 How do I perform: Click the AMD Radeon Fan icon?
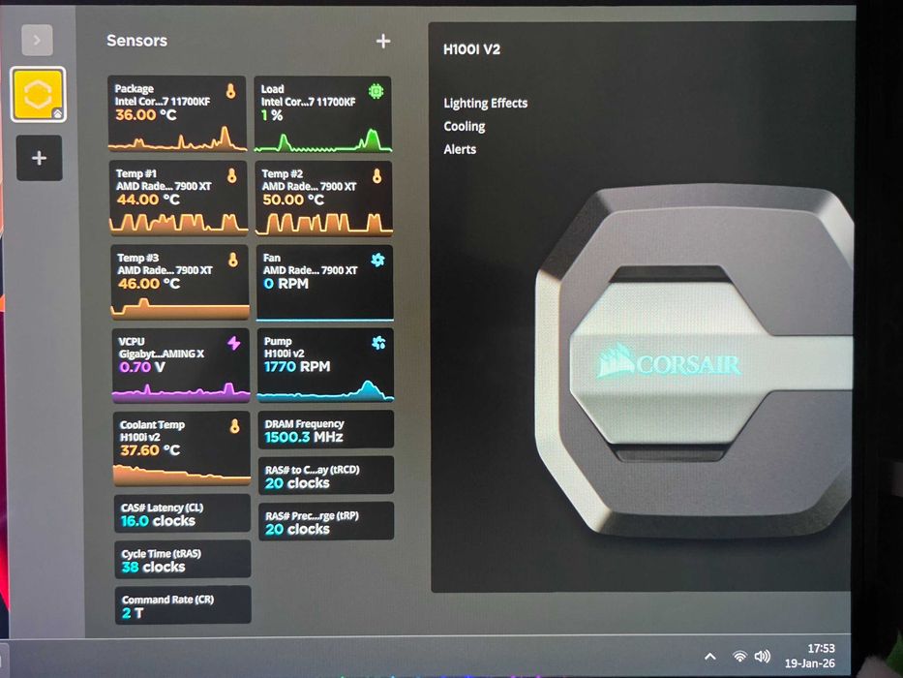377,260
